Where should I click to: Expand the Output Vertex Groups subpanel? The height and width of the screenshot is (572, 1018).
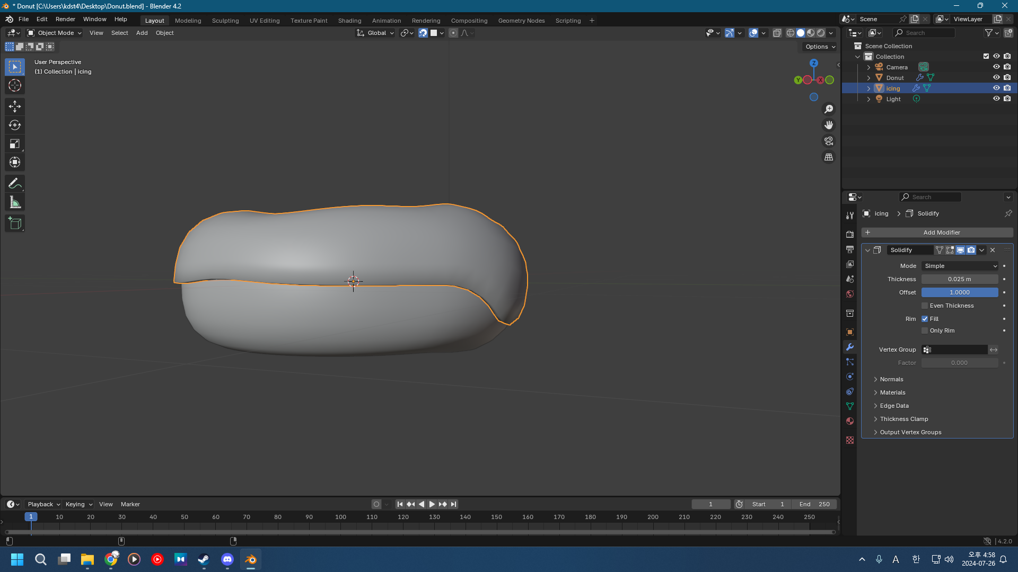point(910,432)
